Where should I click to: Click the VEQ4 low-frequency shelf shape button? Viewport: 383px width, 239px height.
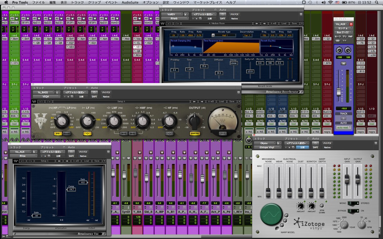(88, 133)
